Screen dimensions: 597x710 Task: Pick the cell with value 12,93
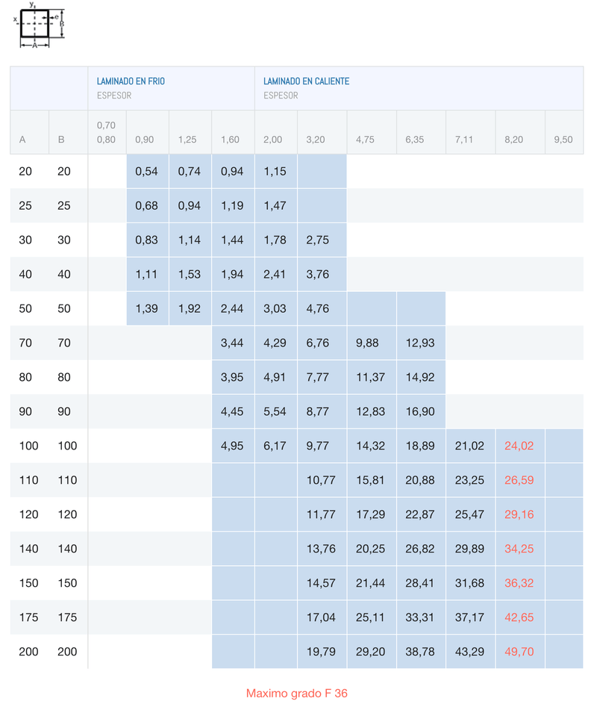[x=420, y=343]
